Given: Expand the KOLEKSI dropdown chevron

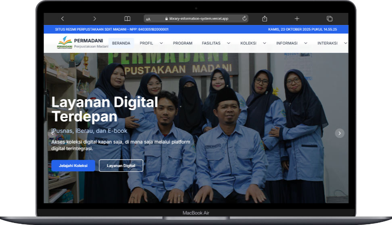Looking at the screenshot, I should coord(265,43).
